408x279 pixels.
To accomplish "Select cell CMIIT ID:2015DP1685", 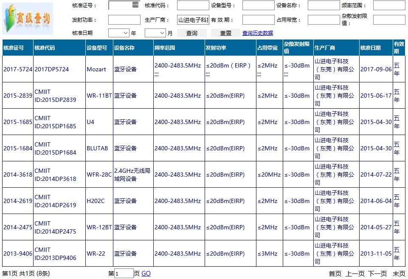I will [x=59, y=122].
